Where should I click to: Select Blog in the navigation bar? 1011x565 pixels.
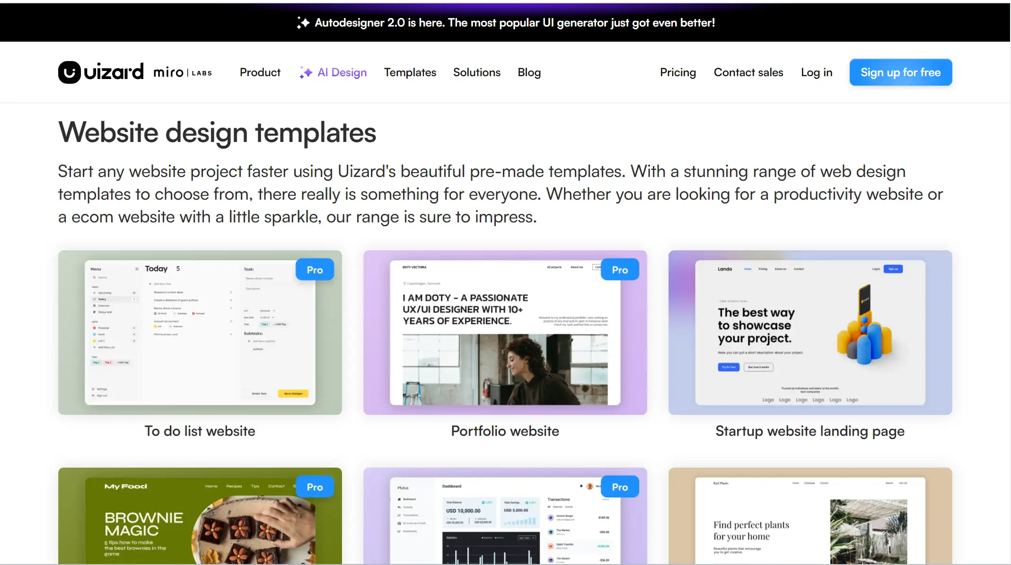click(529, 72)
